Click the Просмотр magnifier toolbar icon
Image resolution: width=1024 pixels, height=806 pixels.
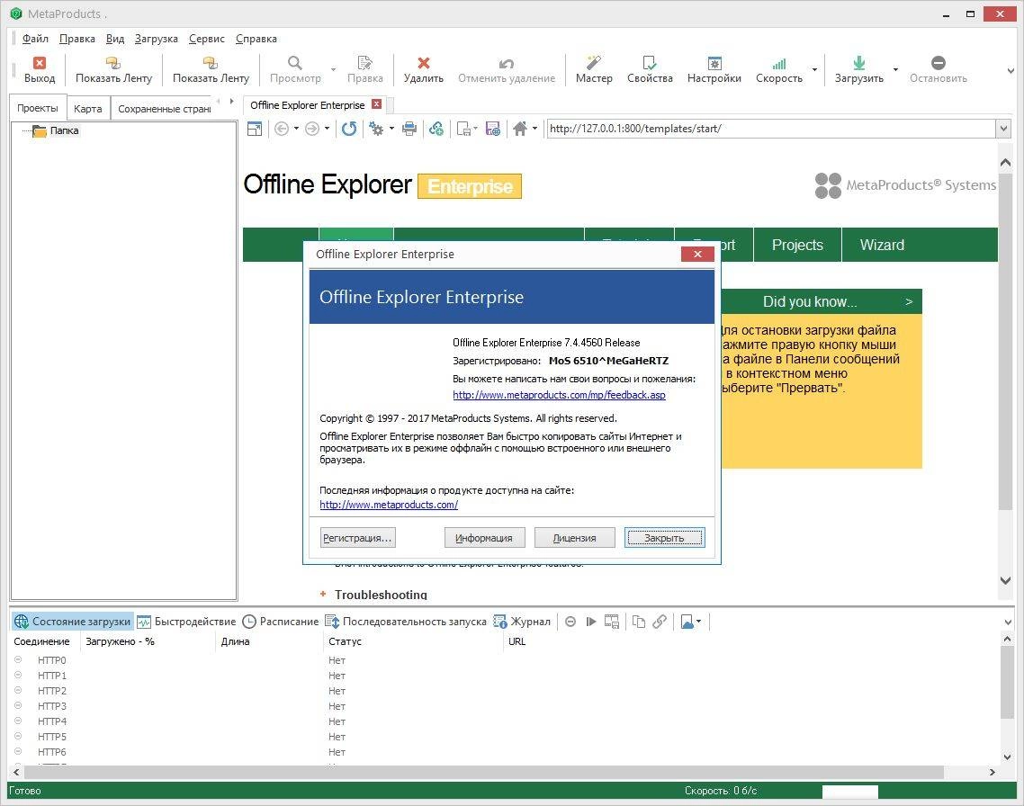point(295,63)
